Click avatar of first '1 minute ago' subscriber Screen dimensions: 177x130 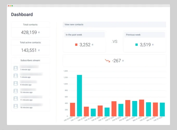16,68
